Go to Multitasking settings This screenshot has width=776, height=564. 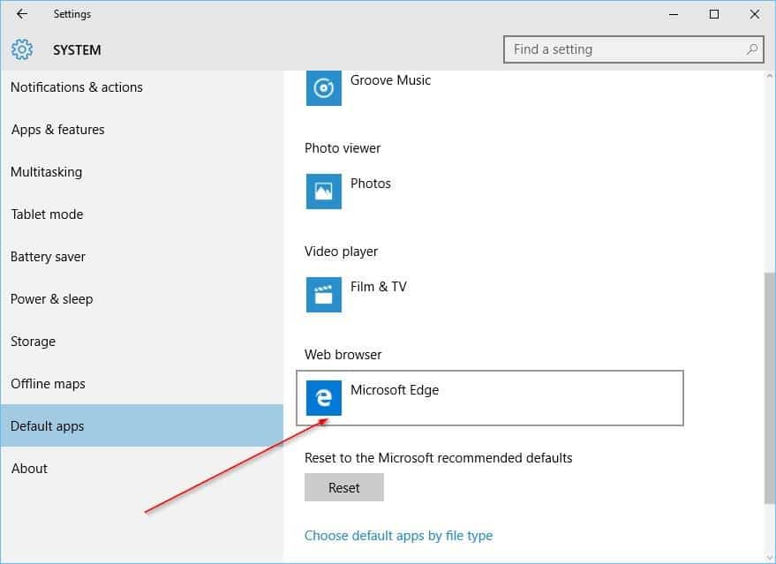[141, 172]
